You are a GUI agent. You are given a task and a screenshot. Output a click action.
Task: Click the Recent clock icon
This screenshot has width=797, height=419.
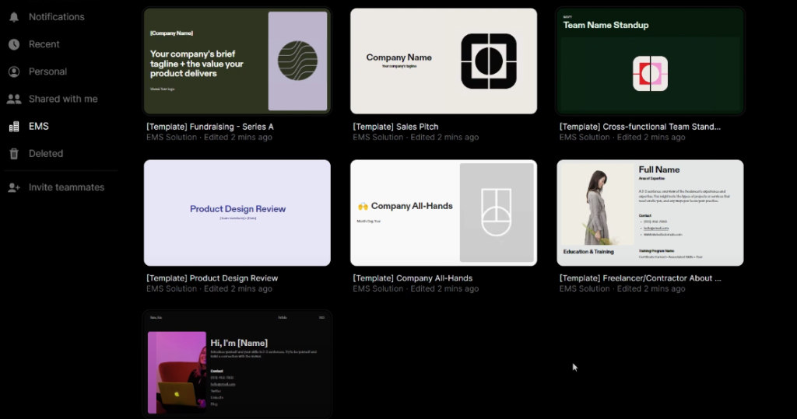[14, 44]
